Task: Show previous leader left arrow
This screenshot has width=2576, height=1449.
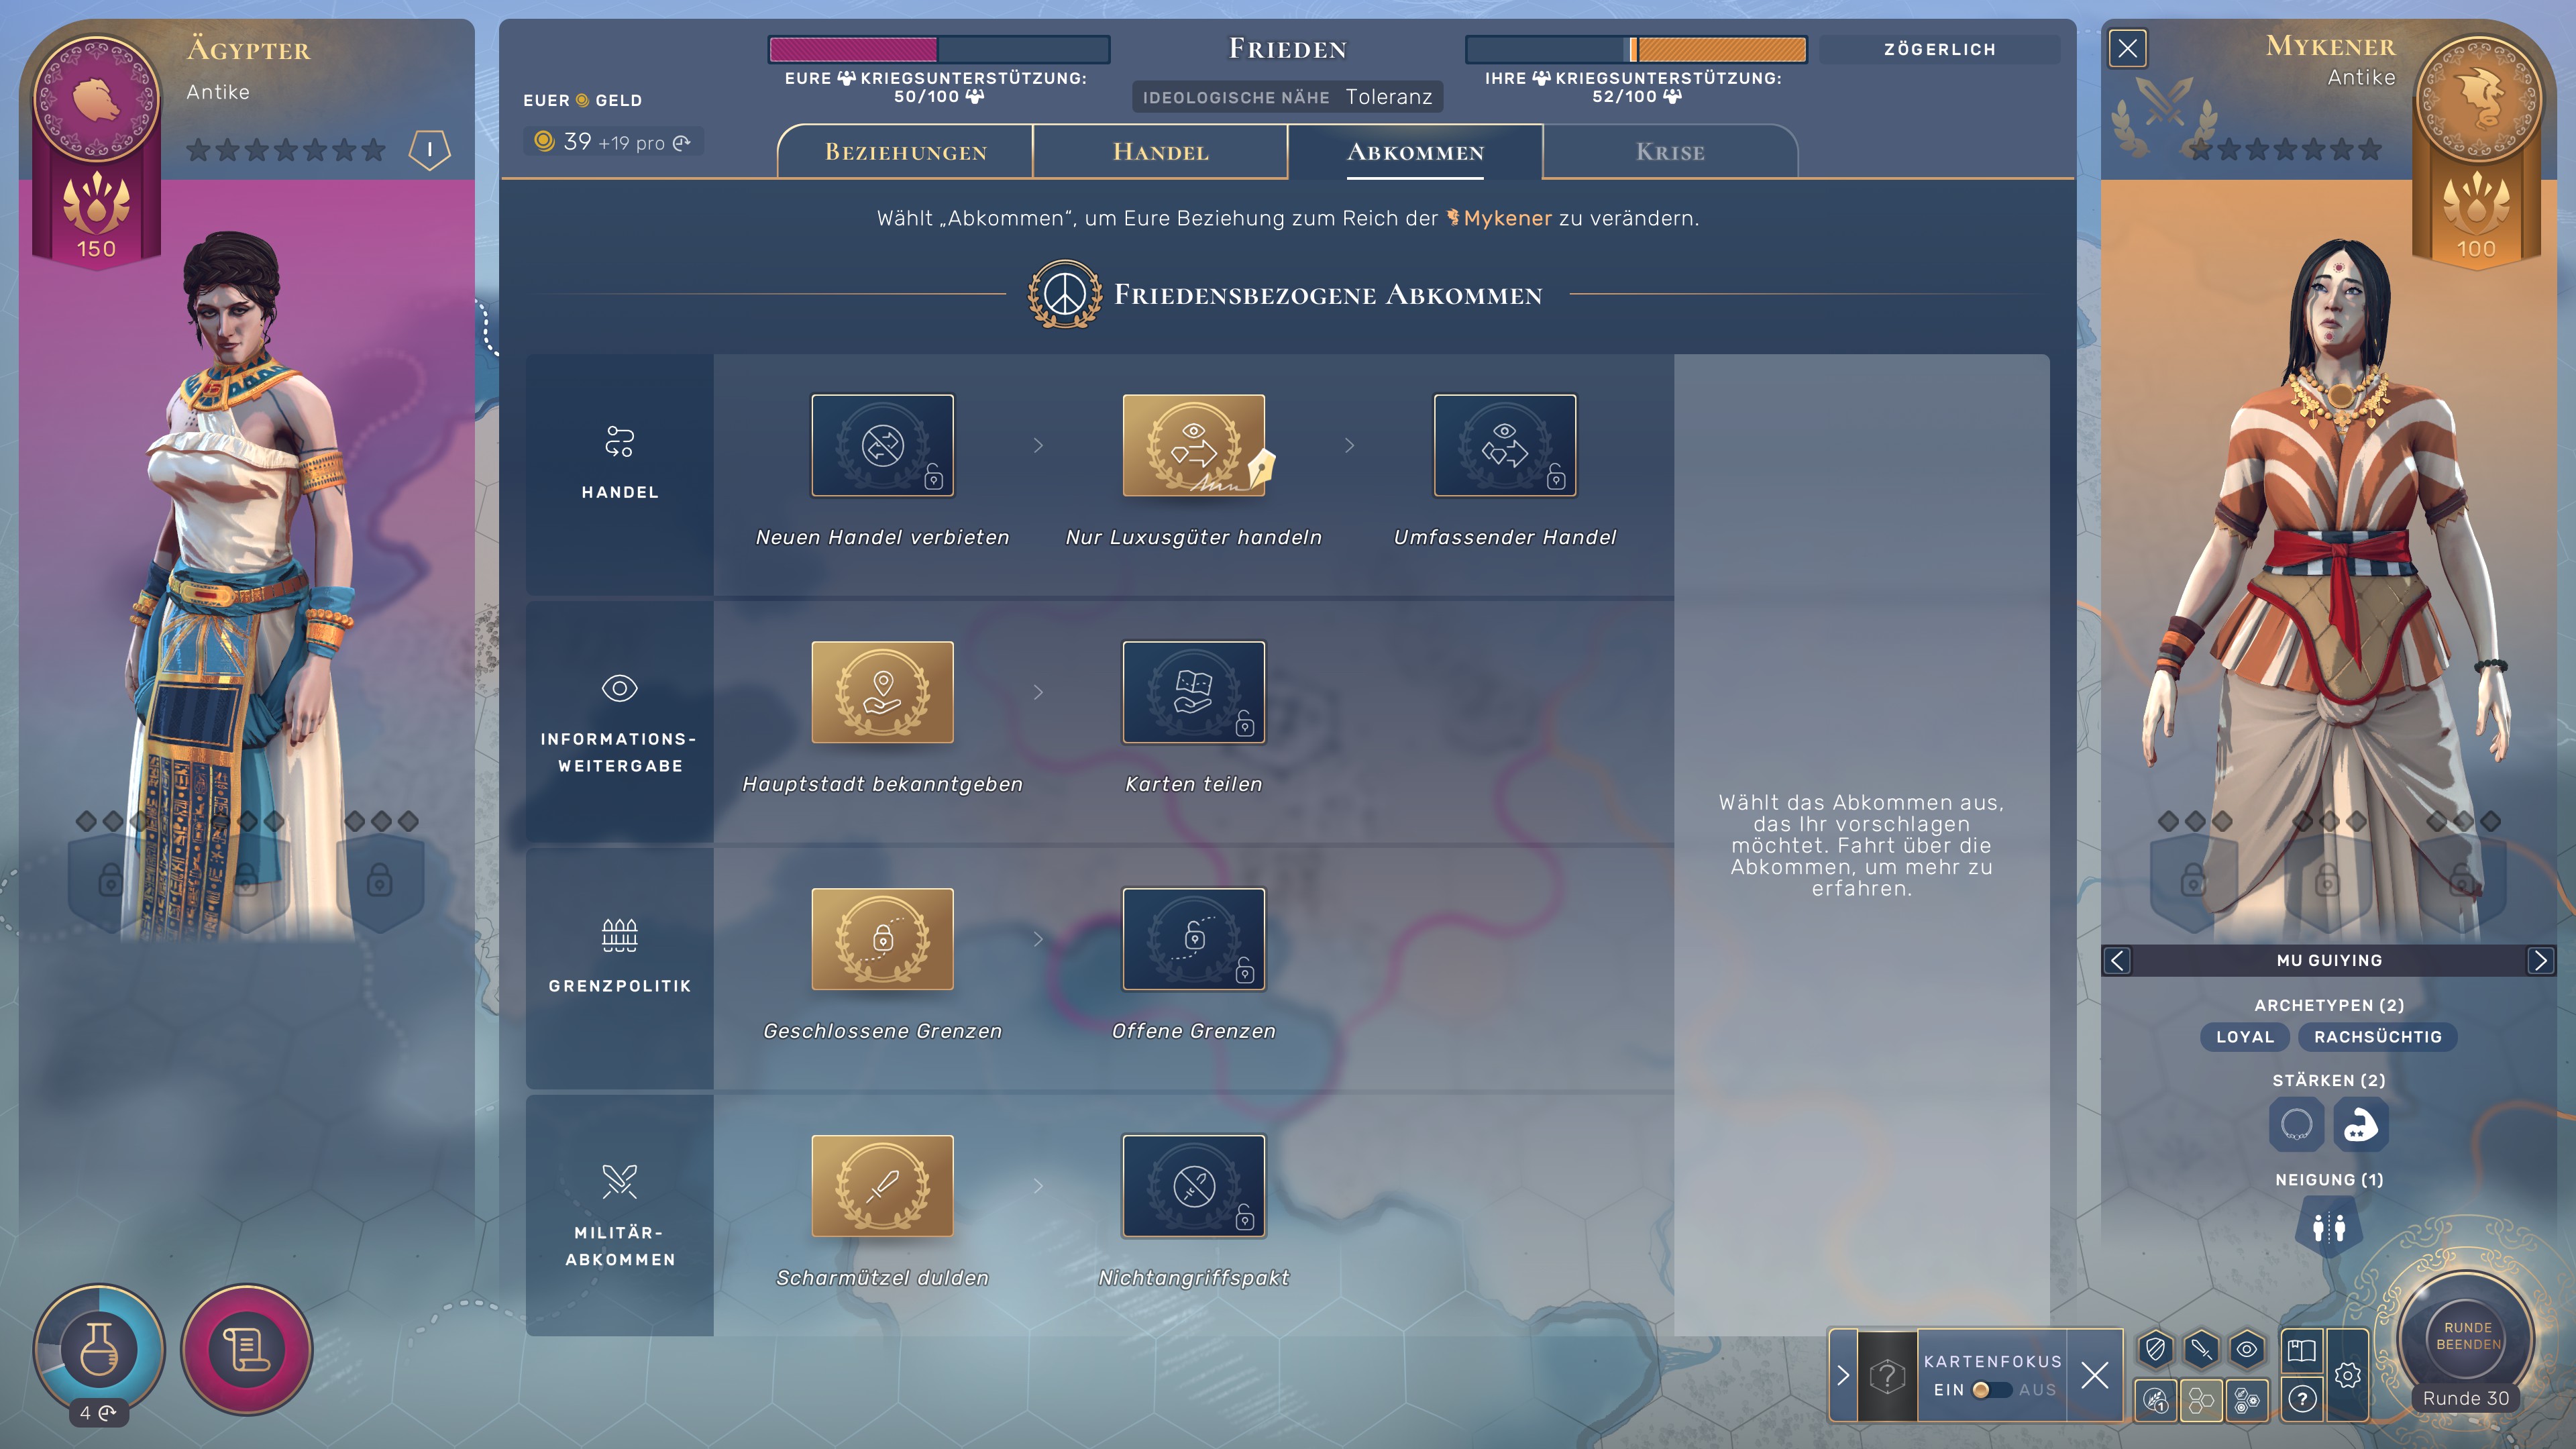Action: (2117, 960)
